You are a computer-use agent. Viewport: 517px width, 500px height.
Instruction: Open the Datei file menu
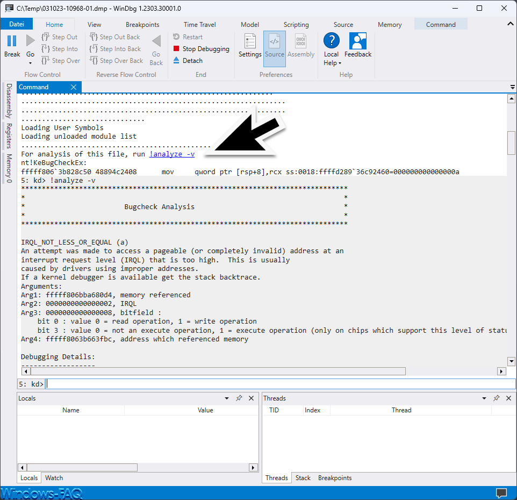pyautogui.click(x=17, y=24)
